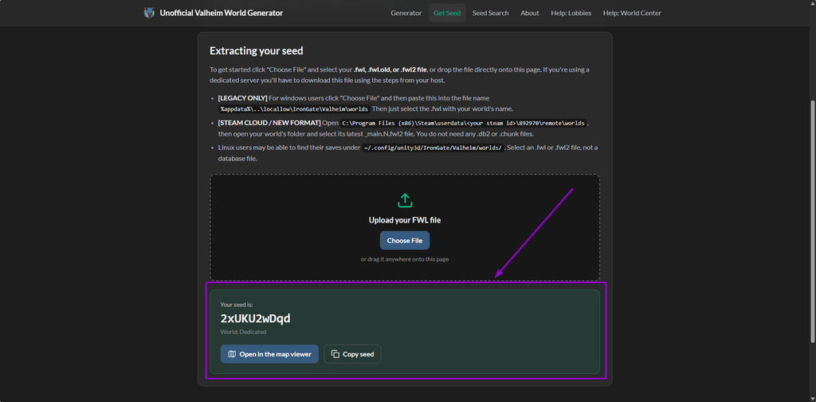Click the Steam userdata remote worlds path code
816x402 pixels.
pyautogui.click(x=465, y=124)
